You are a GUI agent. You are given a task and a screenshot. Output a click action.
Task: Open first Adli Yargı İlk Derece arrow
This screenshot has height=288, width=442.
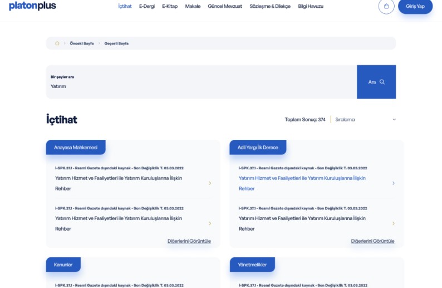394,183
